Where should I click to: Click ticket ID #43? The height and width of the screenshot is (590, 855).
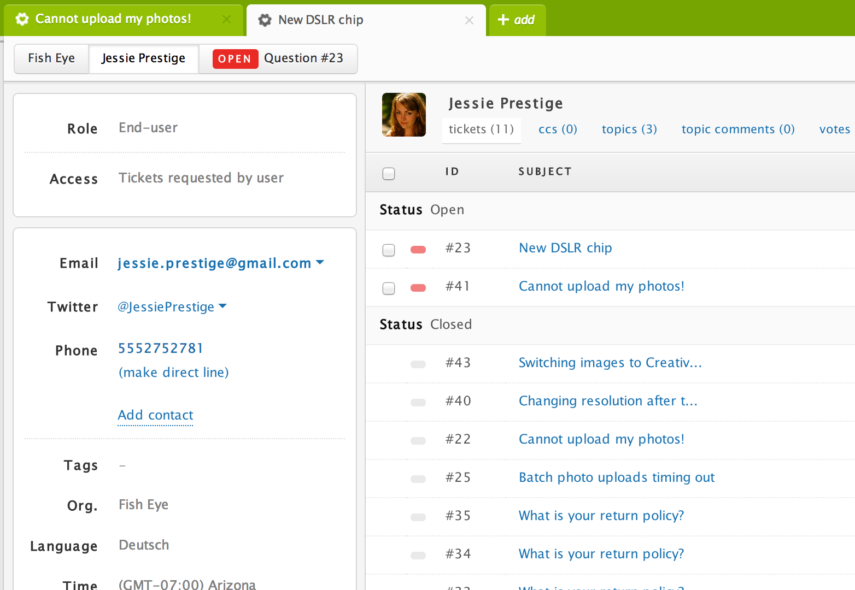point(458,363)
